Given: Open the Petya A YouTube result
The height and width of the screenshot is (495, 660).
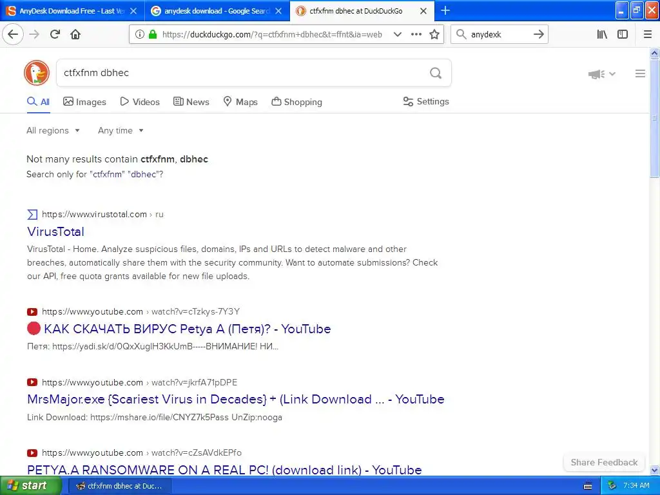Looking at the screenshot, I should (179, 329).
